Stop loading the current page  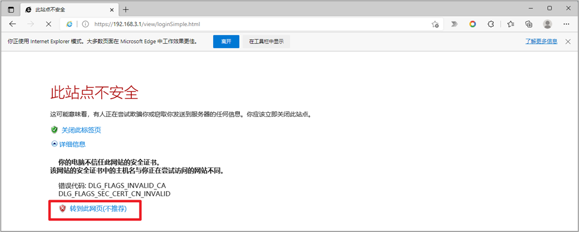pos(48,24)
